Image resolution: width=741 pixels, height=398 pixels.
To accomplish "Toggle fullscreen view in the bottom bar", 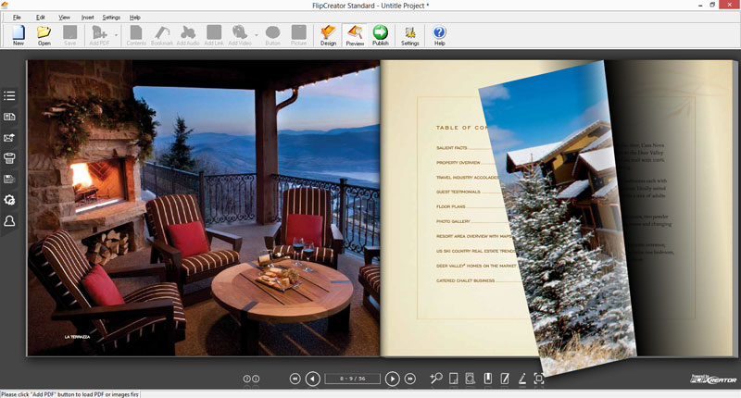I will [x=539, y=379].
